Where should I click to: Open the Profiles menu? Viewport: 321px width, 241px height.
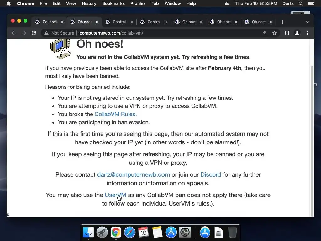coord(138,3)
